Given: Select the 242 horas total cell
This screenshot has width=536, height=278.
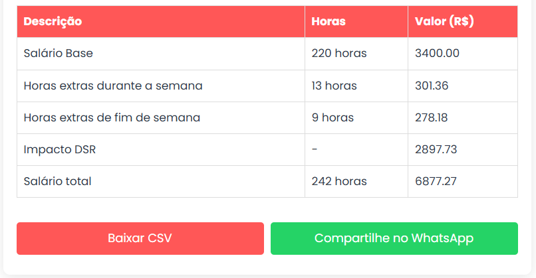Looking at the screenshot, I should 339,181.
